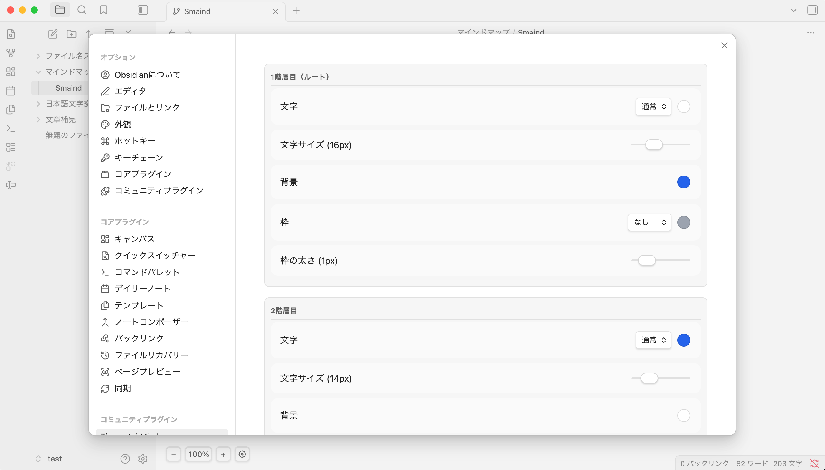This screenshot has height=470, width=825.
Task: Open today's daily note ribbon icon
Action: (11, 90)
